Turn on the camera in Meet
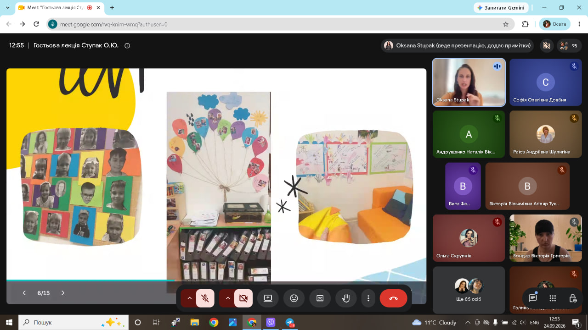This screenshot has width=588, height=330. pyautogui.click(x=243, y=298)
